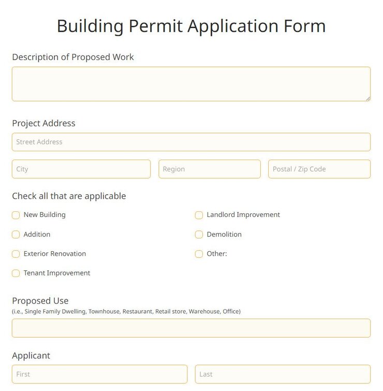383x391 pixels.
Task: Check the Landlord Improvement box
Action: click(x=199, y=215)
